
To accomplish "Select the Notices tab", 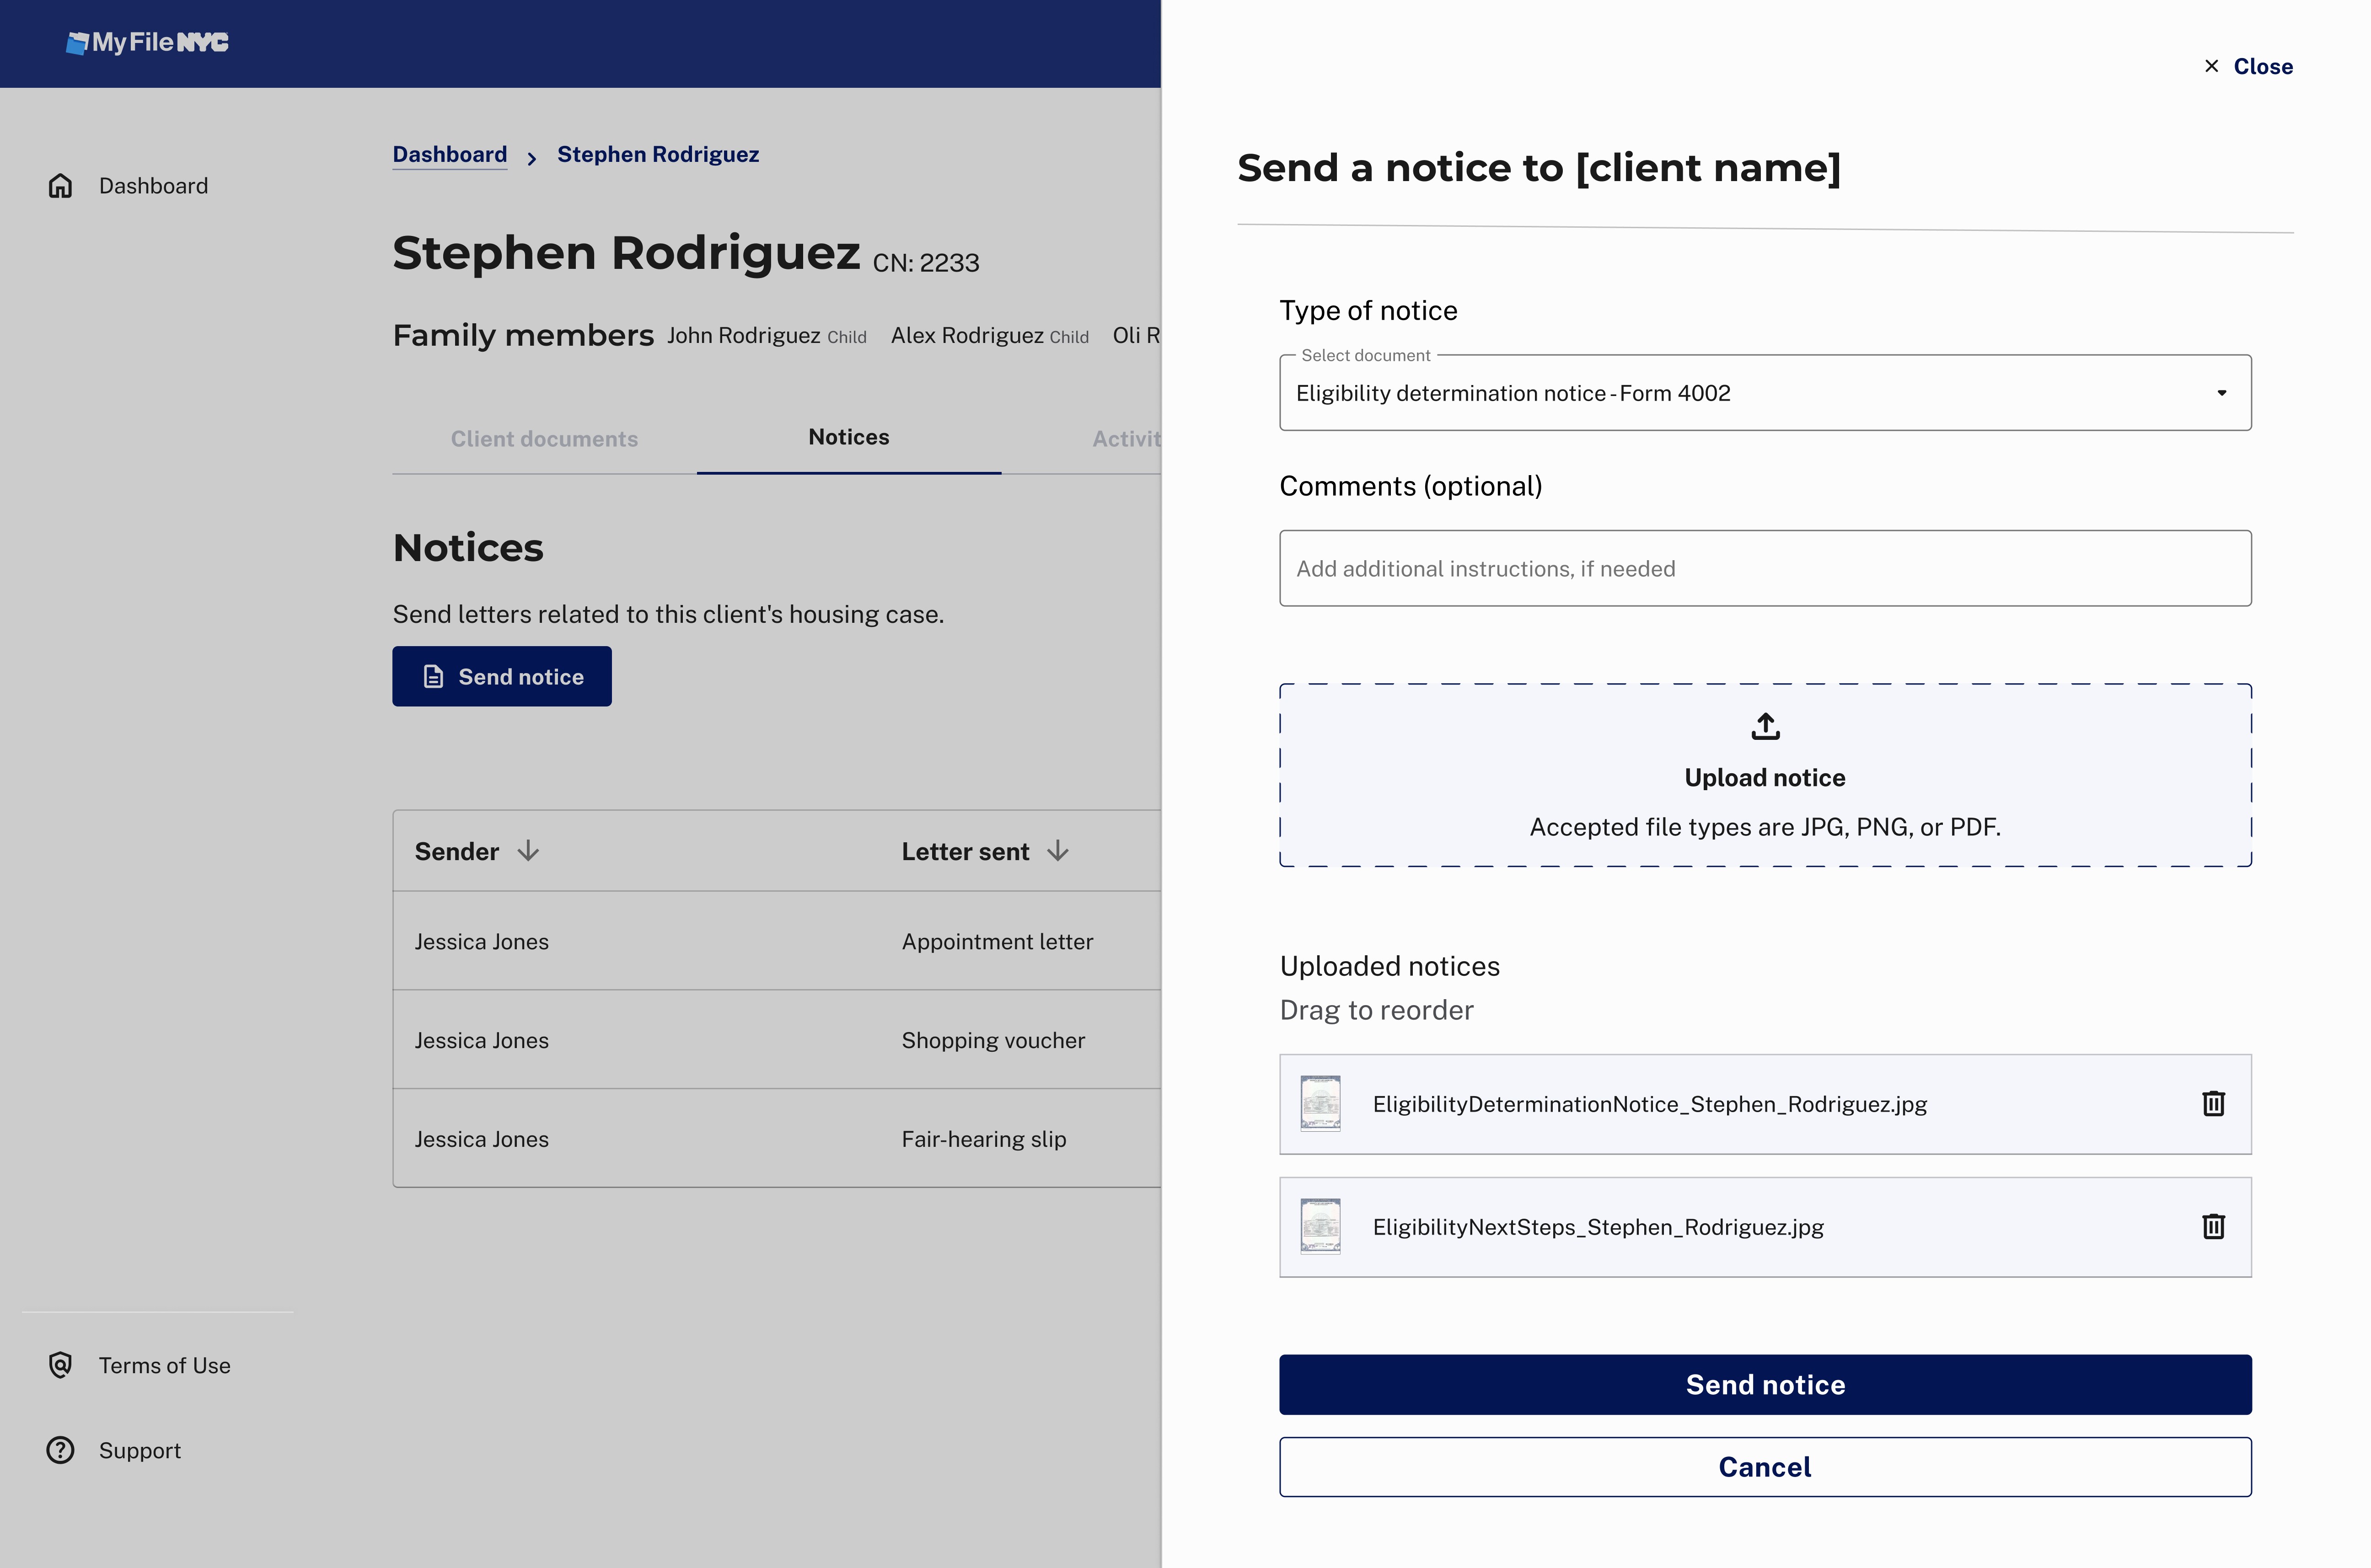I will click(848, 437).
